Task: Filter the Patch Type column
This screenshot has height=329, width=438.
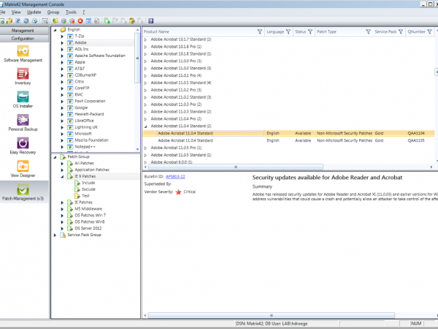Action: tap(368, 31)
